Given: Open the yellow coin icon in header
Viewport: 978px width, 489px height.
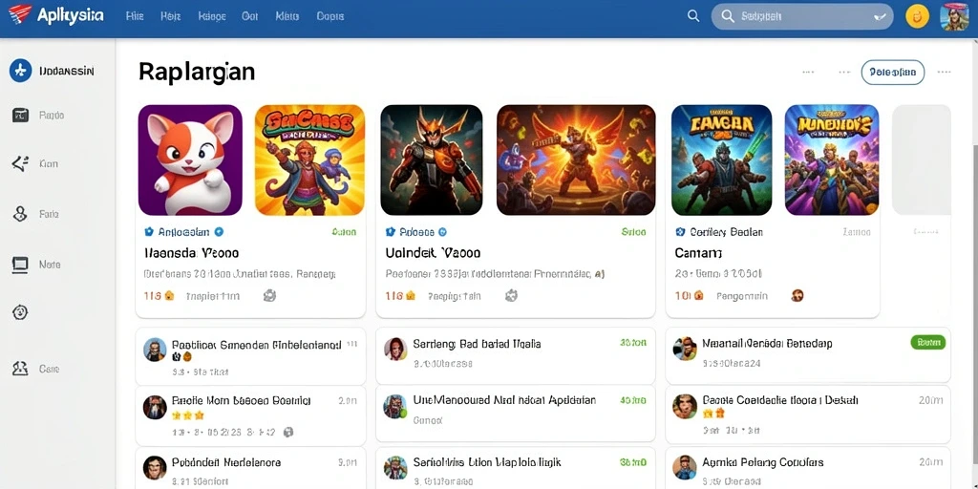Looking at the screenshot, I should pyautogui.click(x=918, y=17).
